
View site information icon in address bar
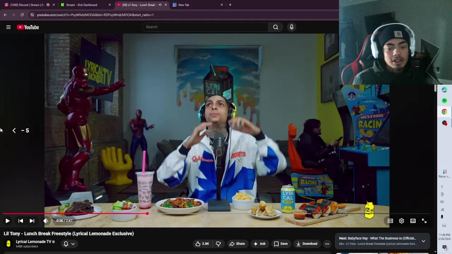click(x=32, y=15)
